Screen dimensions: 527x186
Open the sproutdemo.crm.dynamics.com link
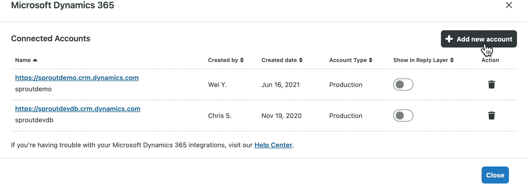point(77,78)
